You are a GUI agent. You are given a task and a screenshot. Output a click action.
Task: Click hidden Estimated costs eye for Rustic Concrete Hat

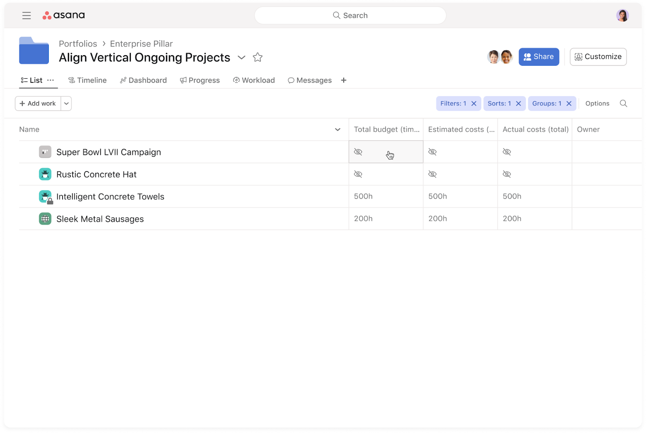[x=432, y=174]
